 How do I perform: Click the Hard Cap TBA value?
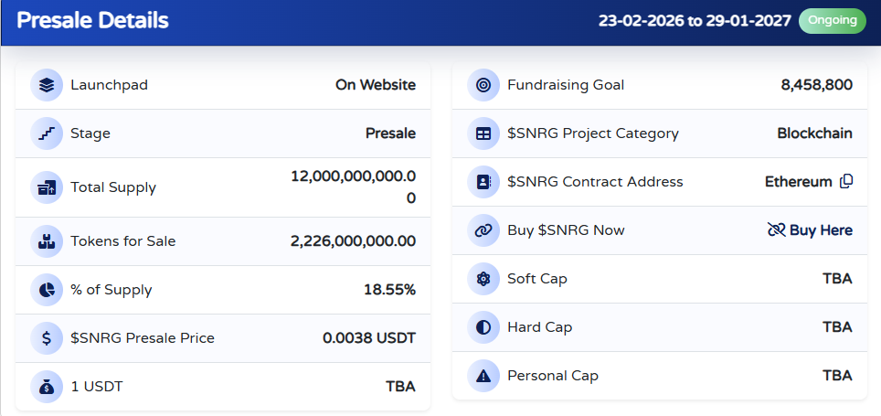[x=837, y=327]
